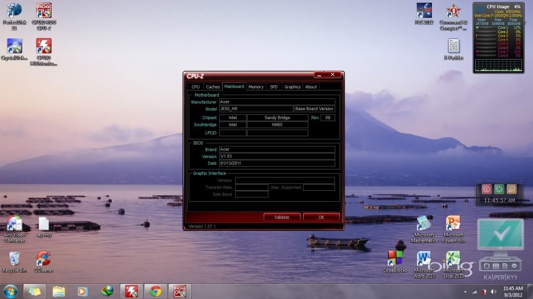The image size is (533, 299).
Task: Show hidden system tray icons arrow
Action: (x=466, y=292)
